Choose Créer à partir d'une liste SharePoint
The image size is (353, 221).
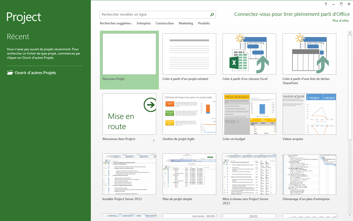[309, 54]
